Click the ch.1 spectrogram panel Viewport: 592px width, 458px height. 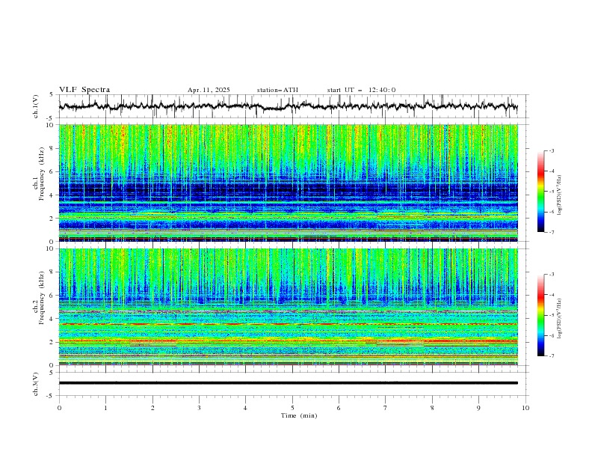[x=288, y=183]
